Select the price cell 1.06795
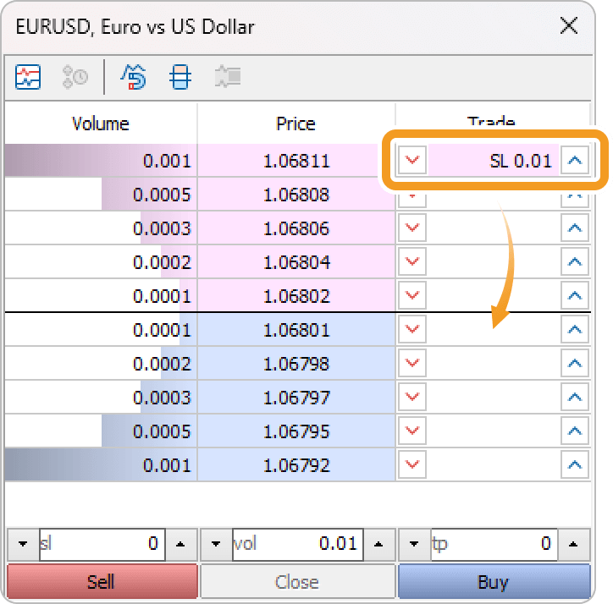The height and width of the screenshot is (604, 613). coord(296,431)
